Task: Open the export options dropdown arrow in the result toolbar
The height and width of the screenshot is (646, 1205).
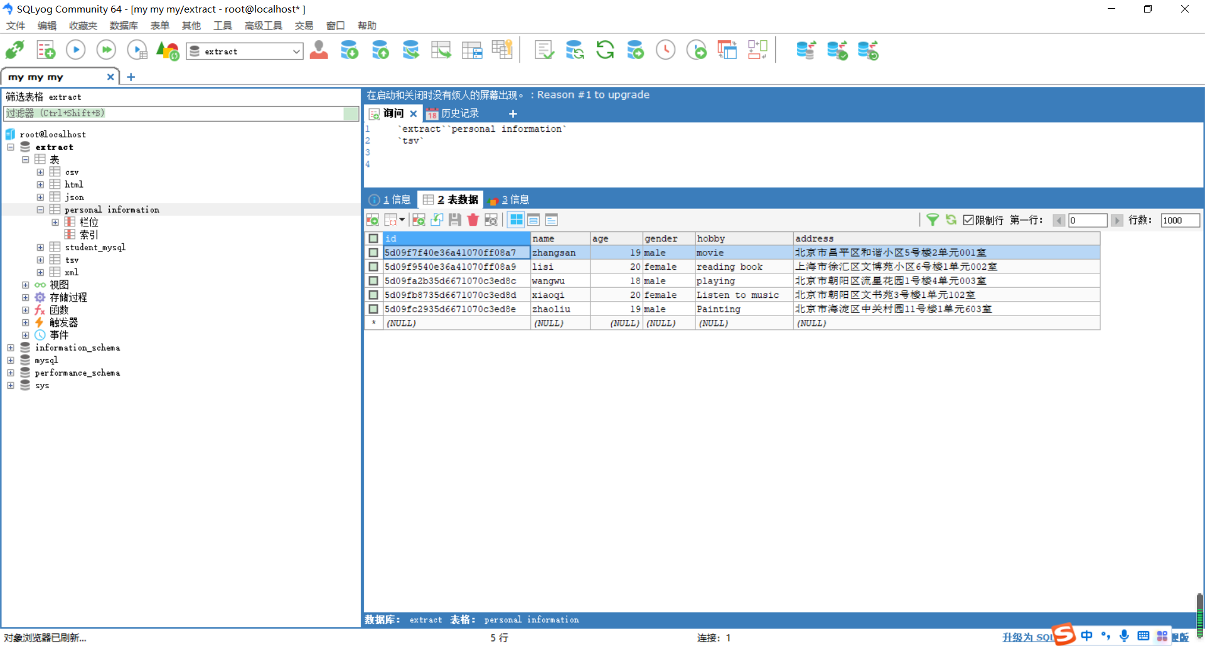Action: (402, 220)
